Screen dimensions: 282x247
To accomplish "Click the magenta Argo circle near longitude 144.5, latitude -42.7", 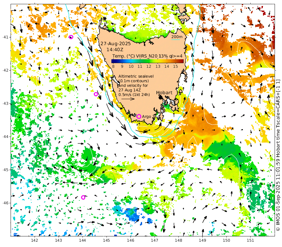I will [96, 94].
